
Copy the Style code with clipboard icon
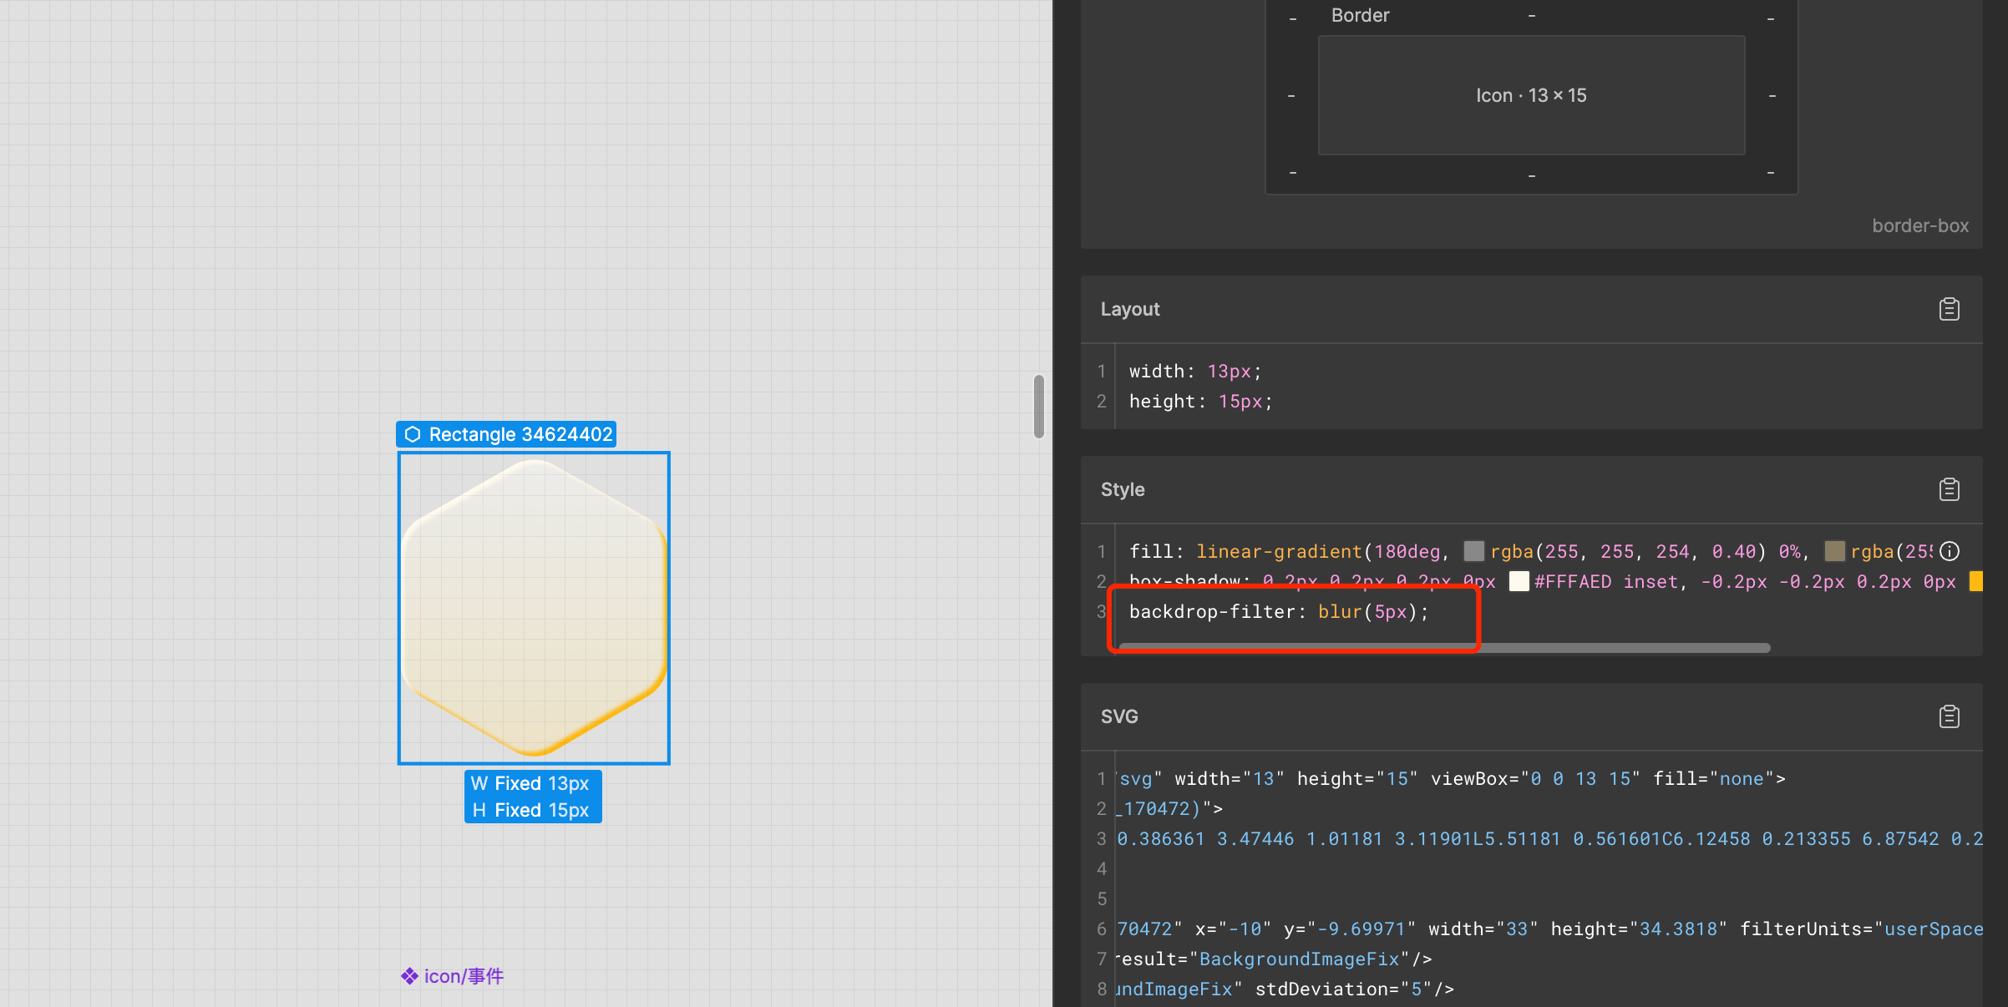click(1949, 489)
